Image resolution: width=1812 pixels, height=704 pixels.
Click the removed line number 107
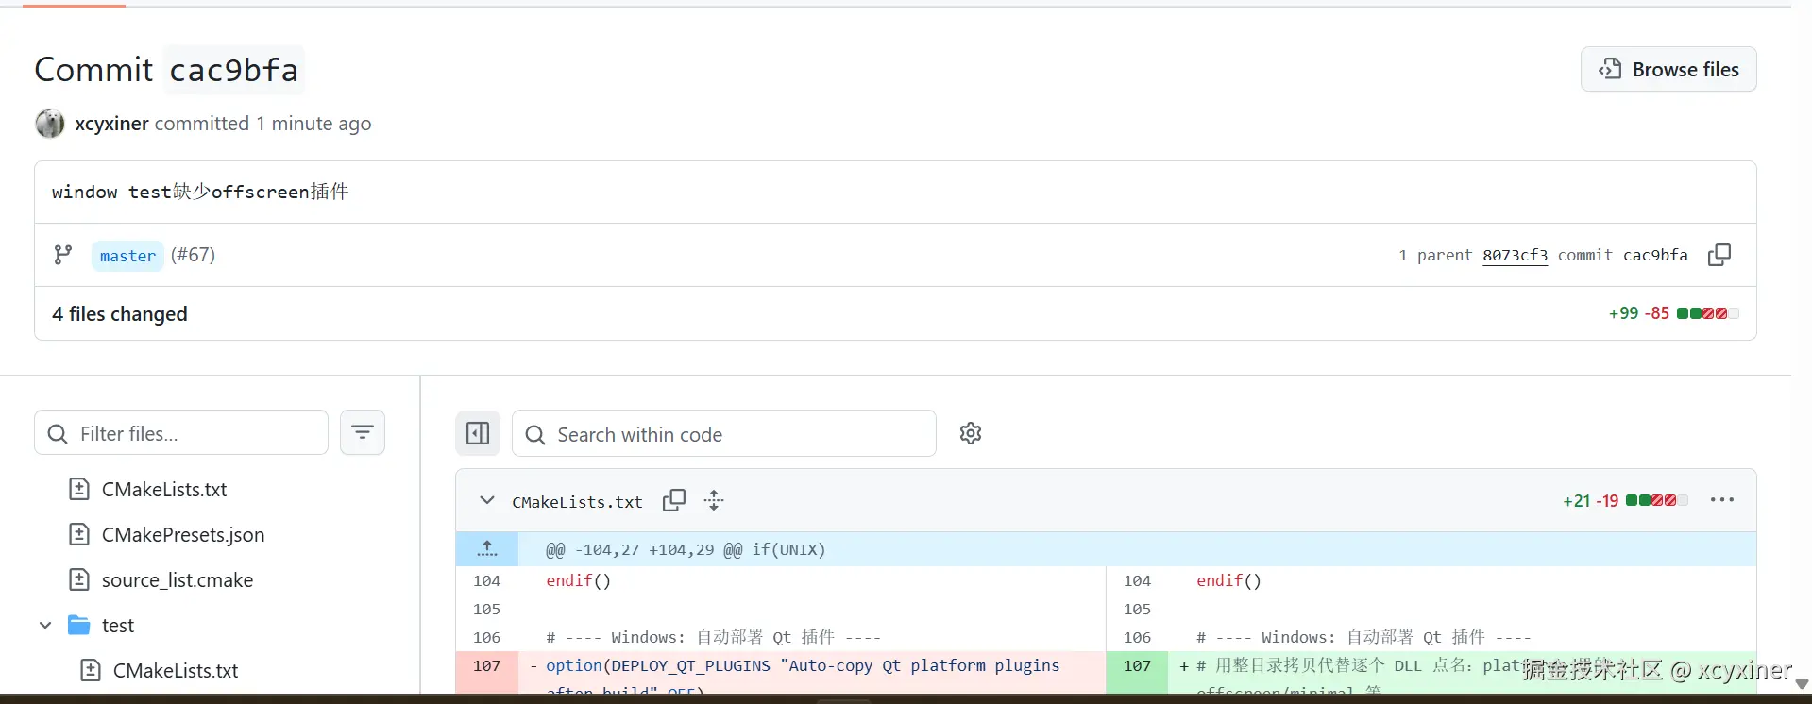coord(487,666)
